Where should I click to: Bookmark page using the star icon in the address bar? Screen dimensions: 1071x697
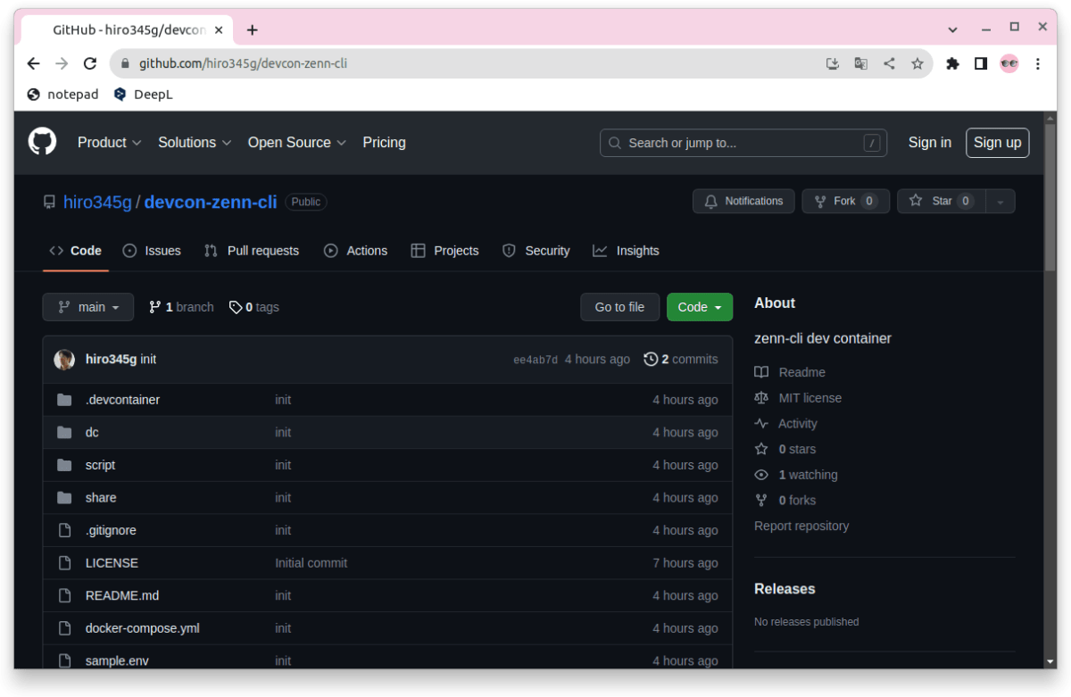(x=917, y=63)
